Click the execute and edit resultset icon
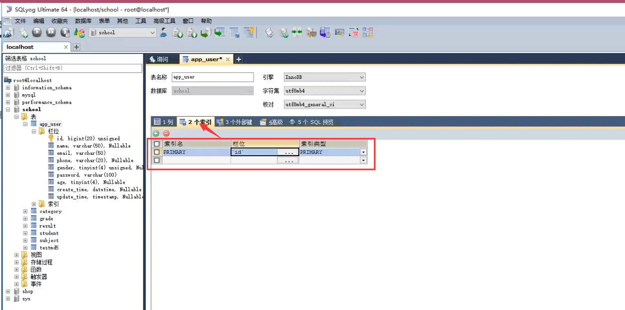 pyautogui.click(x=65, y=33)
